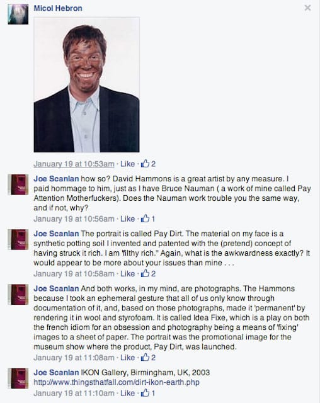This screenshot has height=403, width=320.
Task: Open the posted portrait photo
Action: point(87,85)
